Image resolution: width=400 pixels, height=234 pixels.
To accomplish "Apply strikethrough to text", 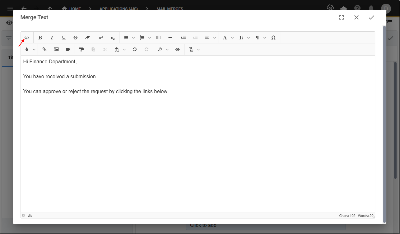I will pyautogui.click(x=76, y=38).
